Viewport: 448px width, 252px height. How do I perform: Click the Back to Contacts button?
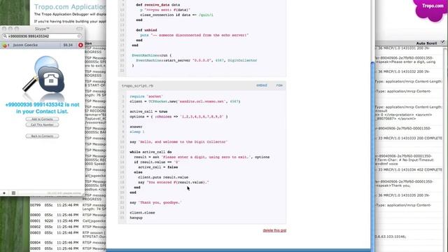click(42, 136)
